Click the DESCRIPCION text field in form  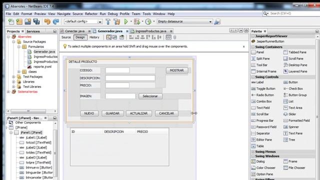click(130, 78)
